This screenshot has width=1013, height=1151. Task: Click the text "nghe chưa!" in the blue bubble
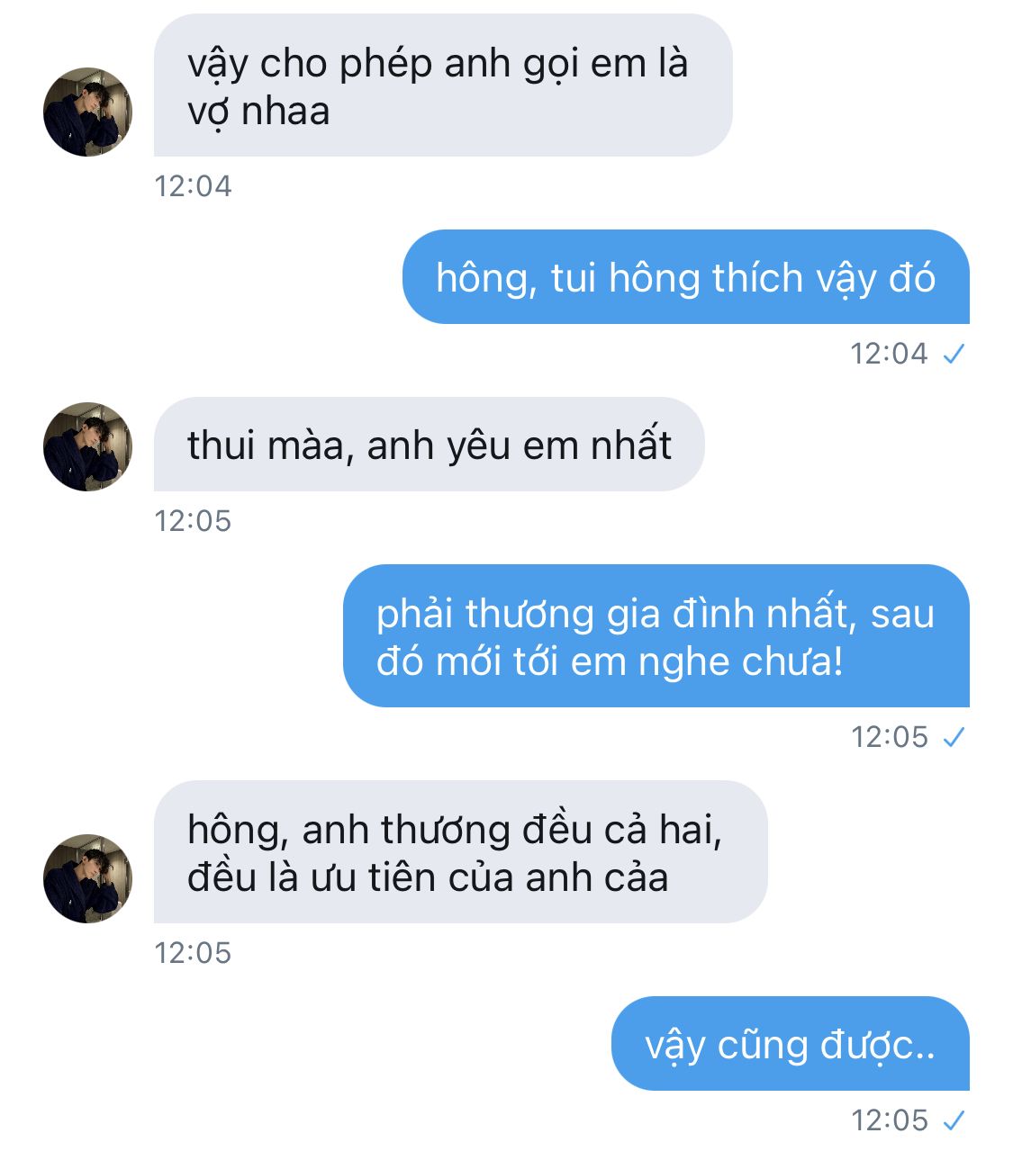point(740,663)
